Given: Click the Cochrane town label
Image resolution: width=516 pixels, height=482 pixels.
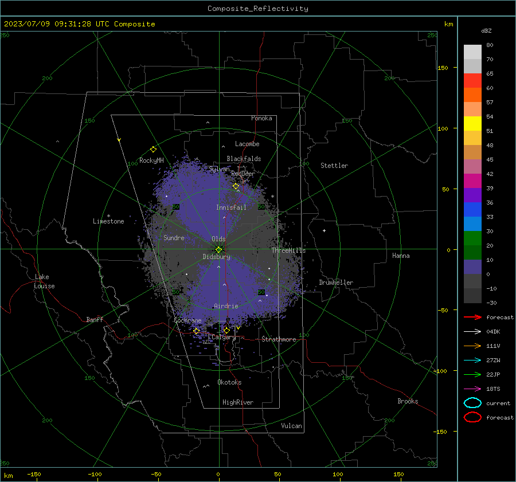Looking at the screenshot, I should 187,320.
